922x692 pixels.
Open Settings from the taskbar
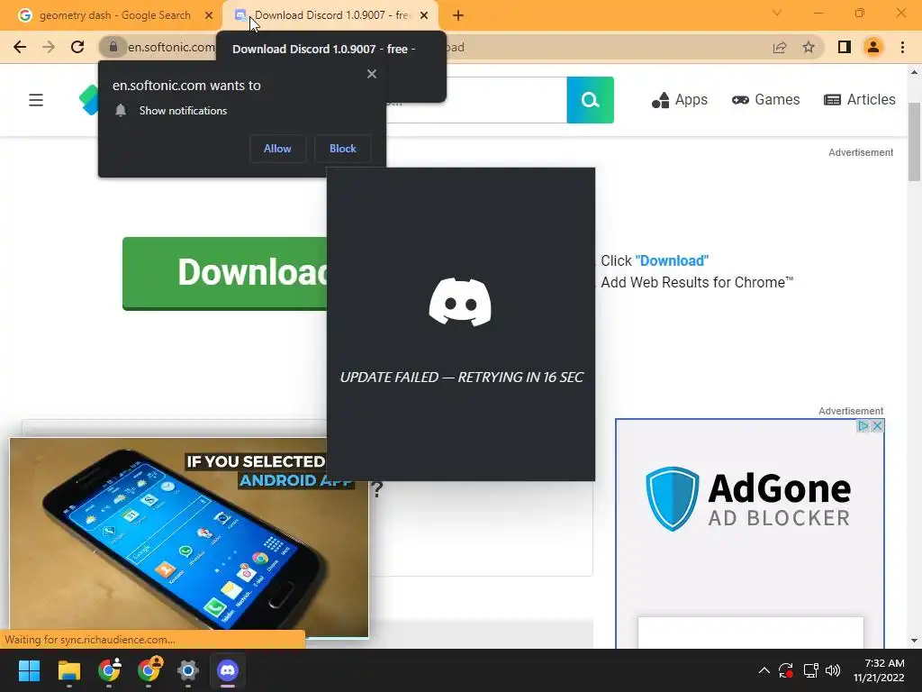[188, 670]
